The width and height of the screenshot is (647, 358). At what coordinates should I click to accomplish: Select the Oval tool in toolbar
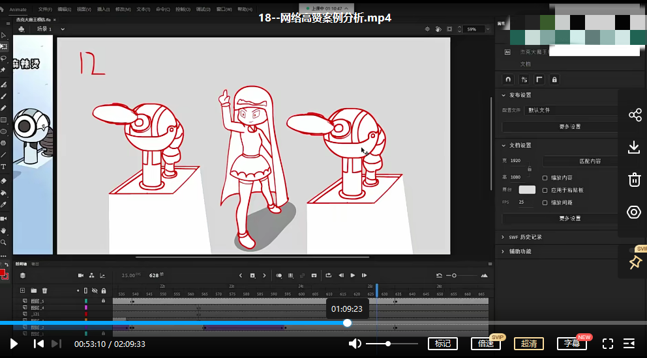coord(4,132)
